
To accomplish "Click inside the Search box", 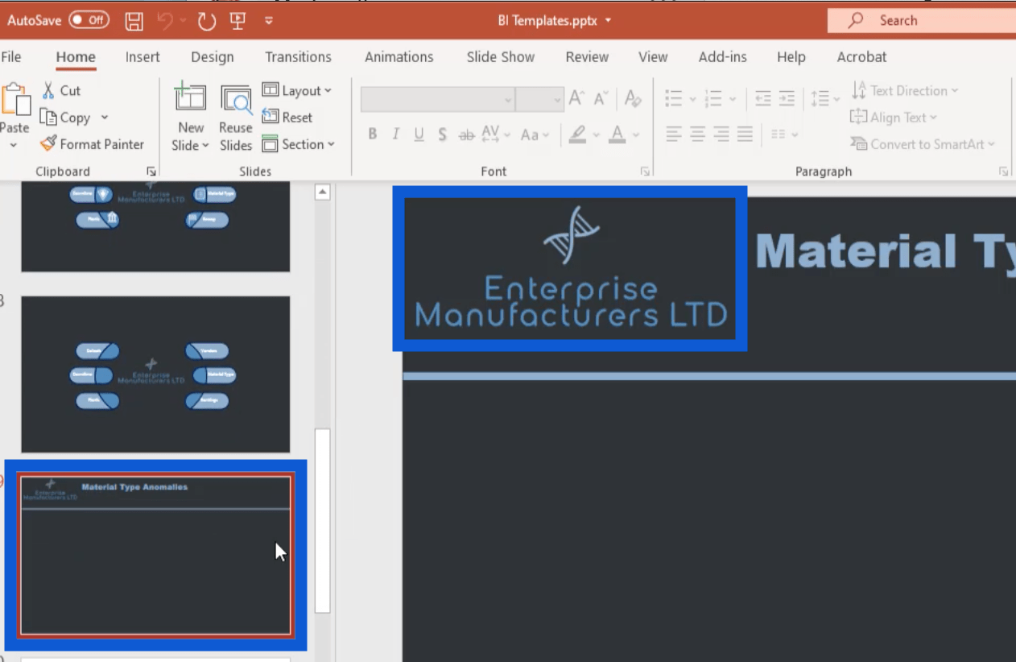I will (921, 20).
